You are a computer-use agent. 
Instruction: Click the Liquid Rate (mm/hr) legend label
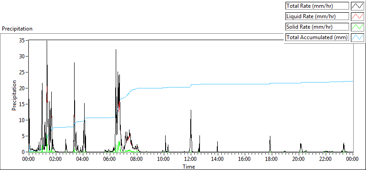[317, 16]
